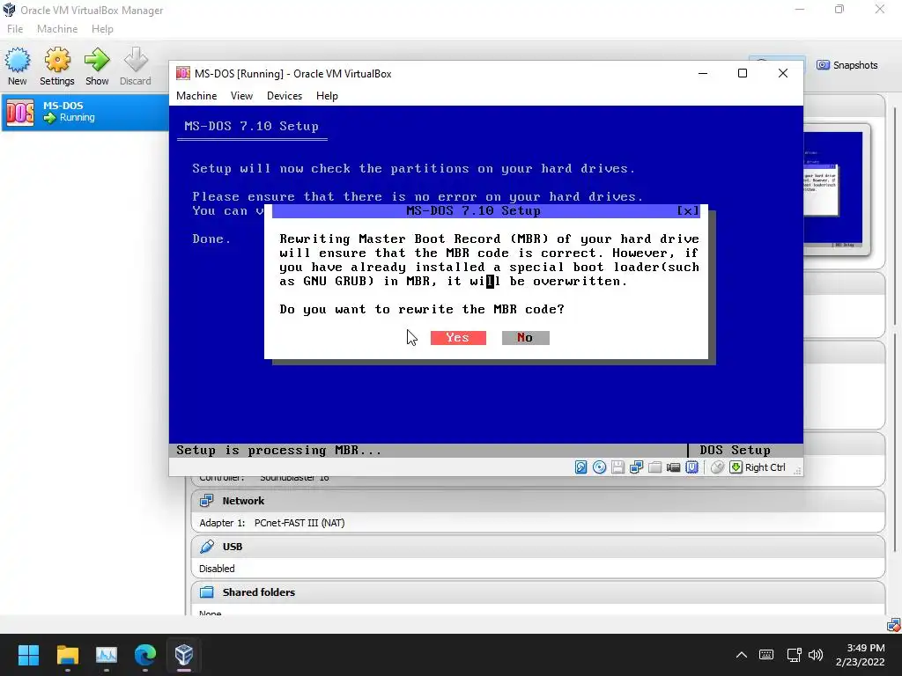The image size is (902, 676).
Task: Click USB section header in Manager details
Action: (538, 547)
